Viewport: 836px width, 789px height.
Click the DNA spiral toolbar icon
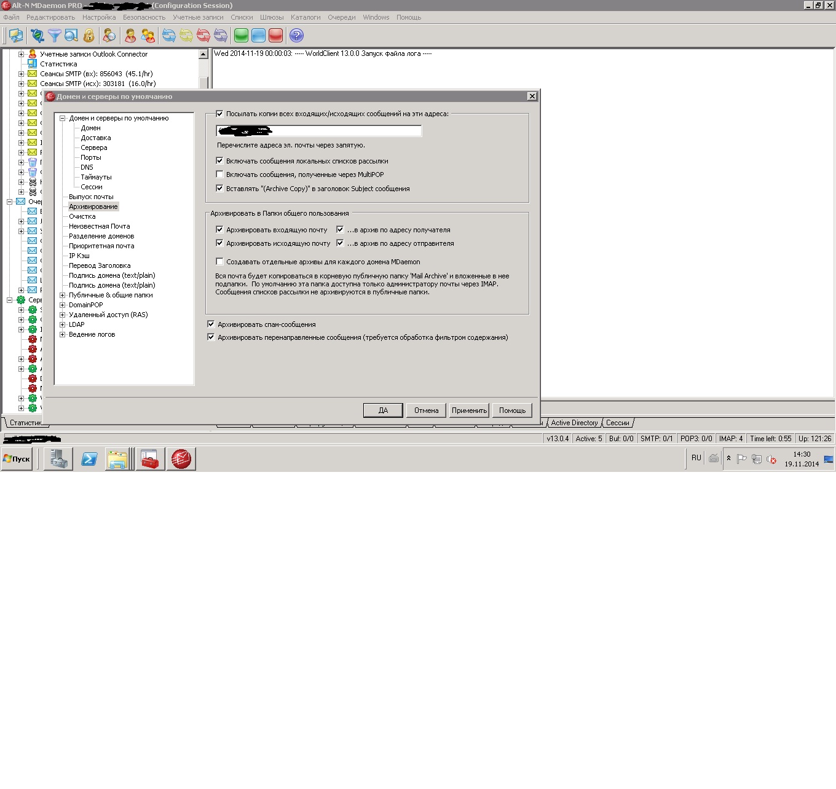(x=37, y=36)
